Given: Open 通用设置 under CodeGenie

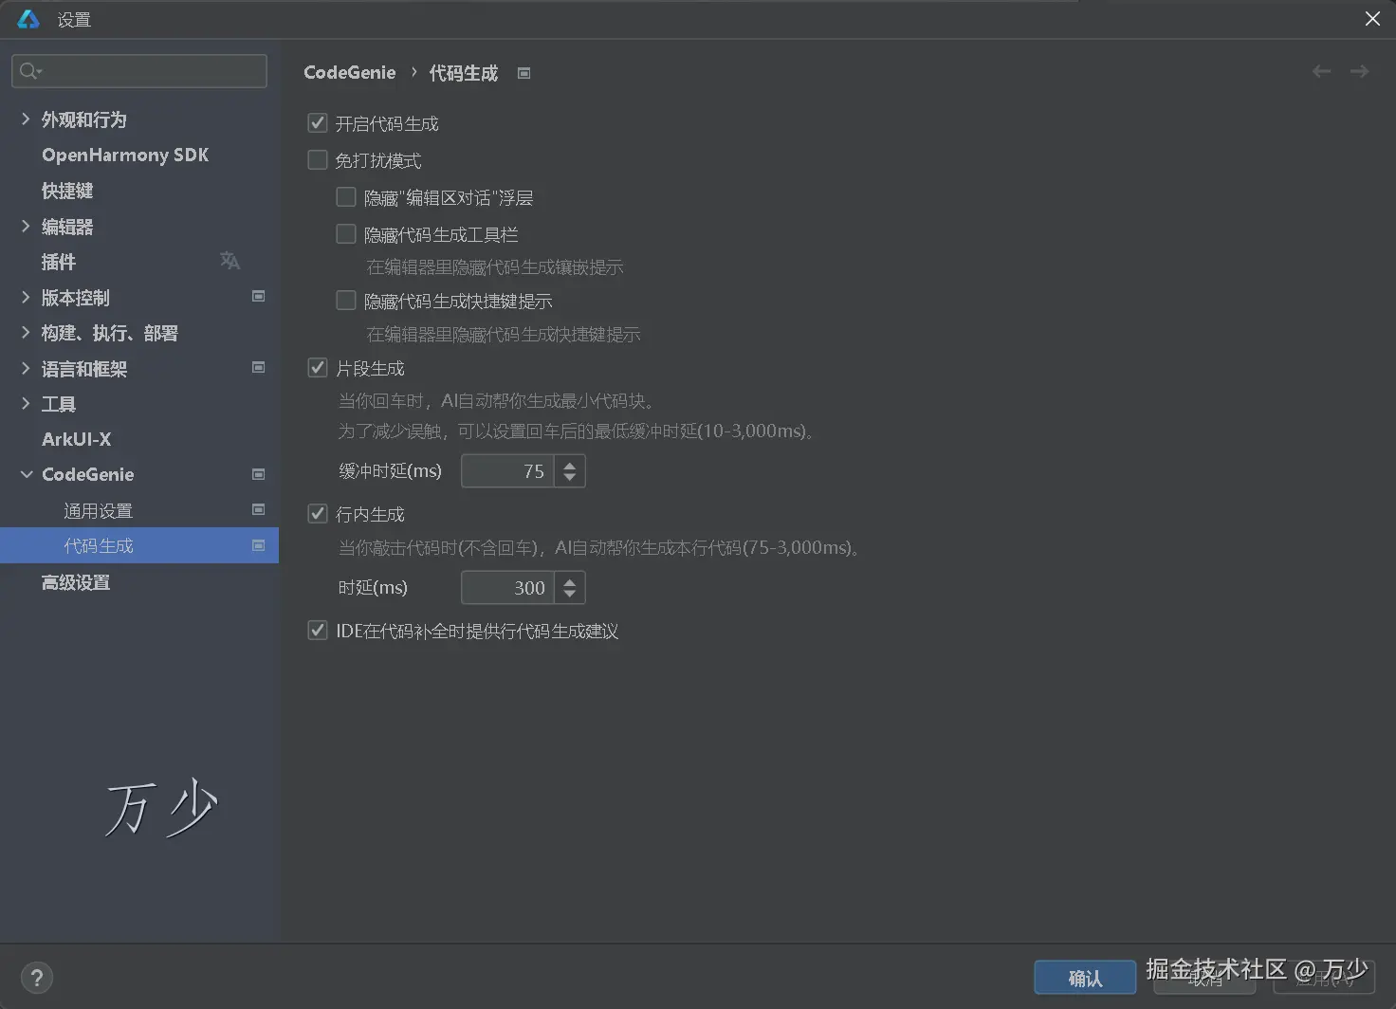Looking at the screenshot, I should [99, 511].
